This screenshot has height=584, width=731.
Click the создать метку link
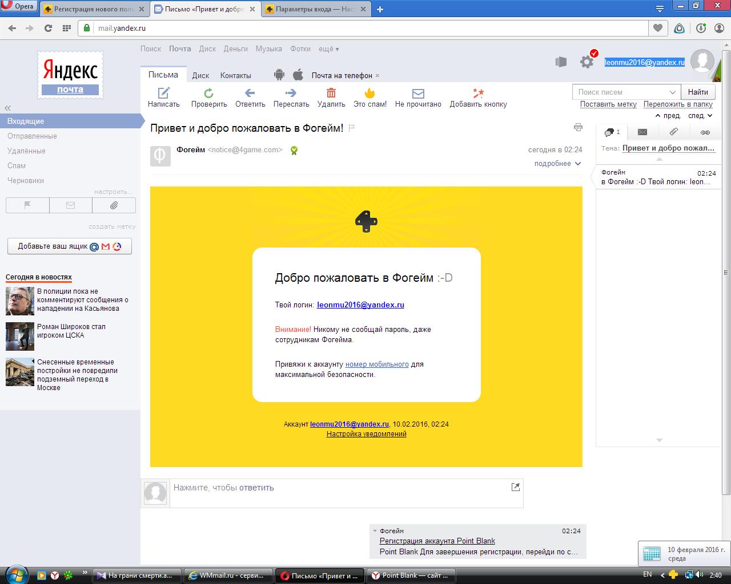pos(112,226)
